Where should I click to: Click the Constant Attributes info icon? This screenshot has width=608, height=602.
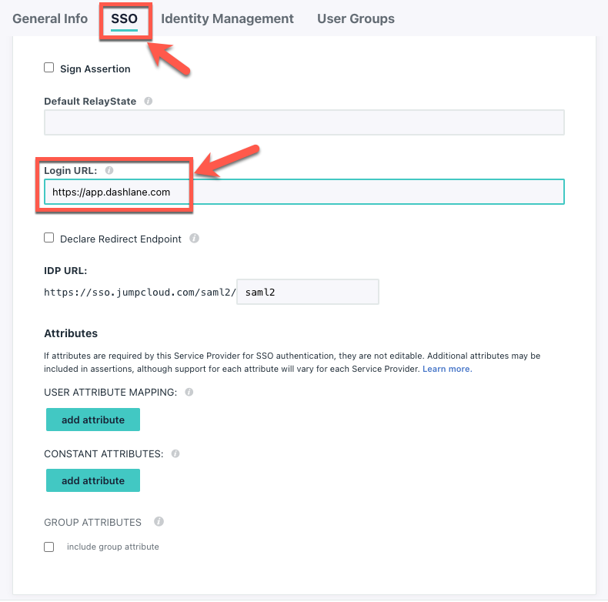tap(175, 453)
